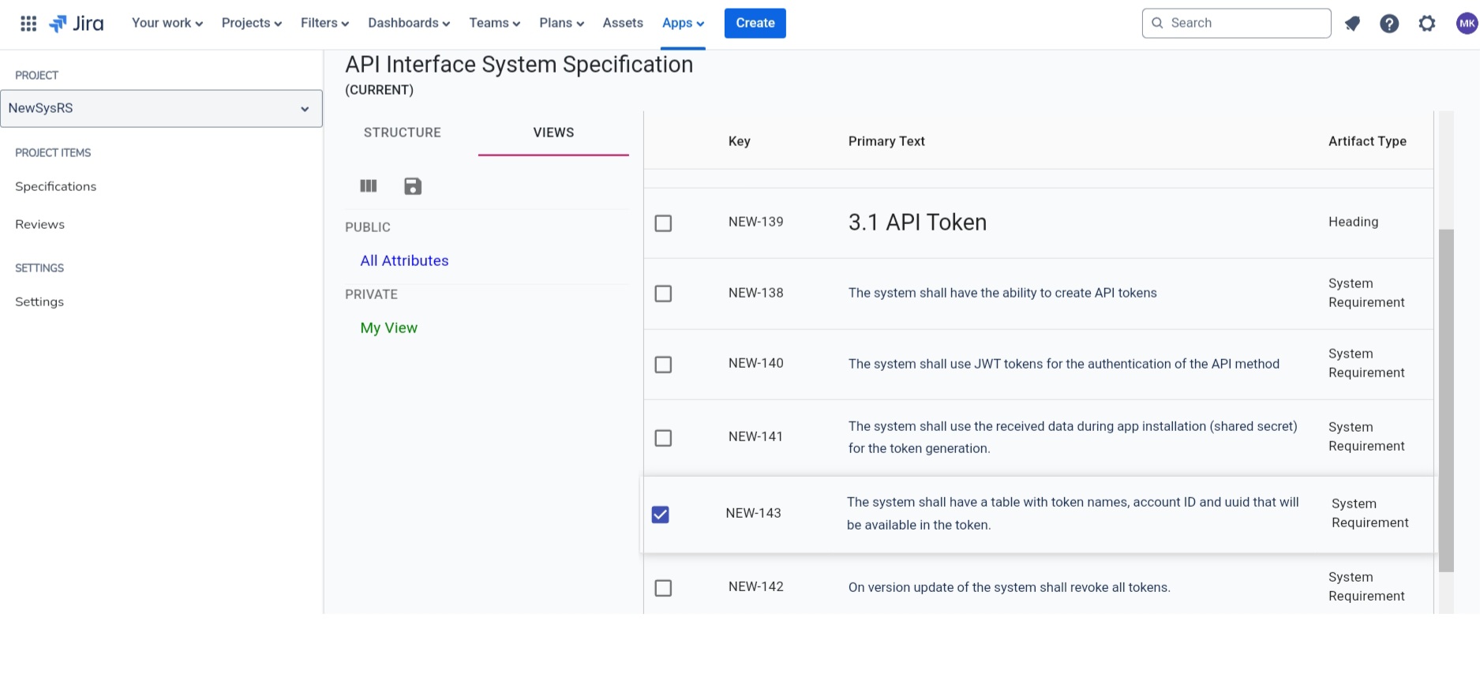Go to Assets in the top bar
The width and height of the screenshot is (1480, 674).
pos(623,23)
